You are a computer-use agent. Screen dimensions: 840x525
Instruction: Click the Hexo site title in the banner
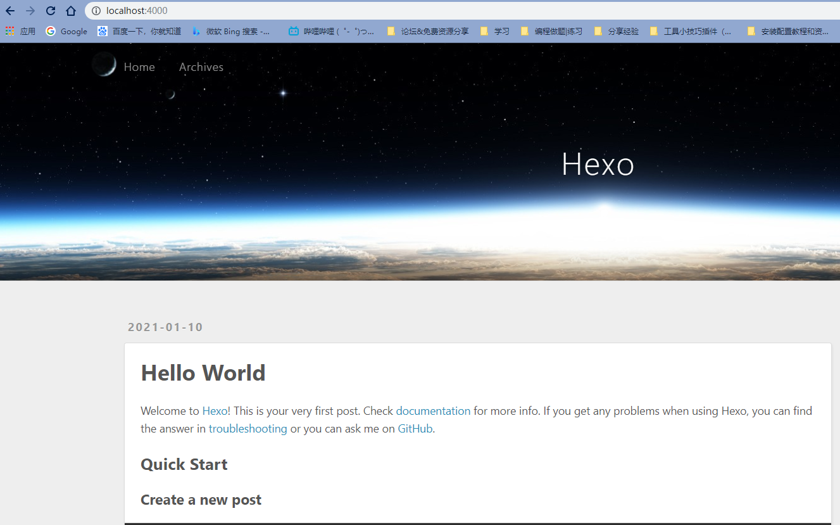(x=598, y=165)
